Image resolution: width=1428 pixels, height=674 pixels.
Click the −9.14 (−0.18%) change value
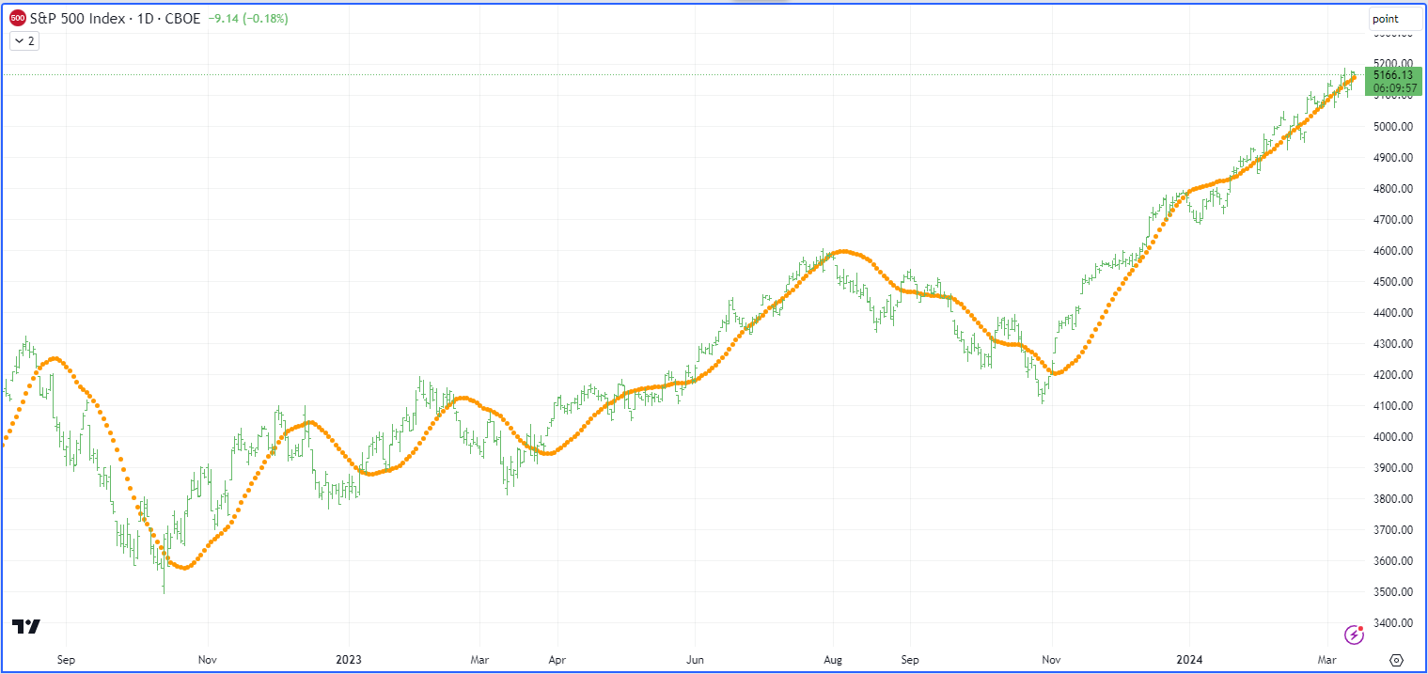[x=248, y=19]
